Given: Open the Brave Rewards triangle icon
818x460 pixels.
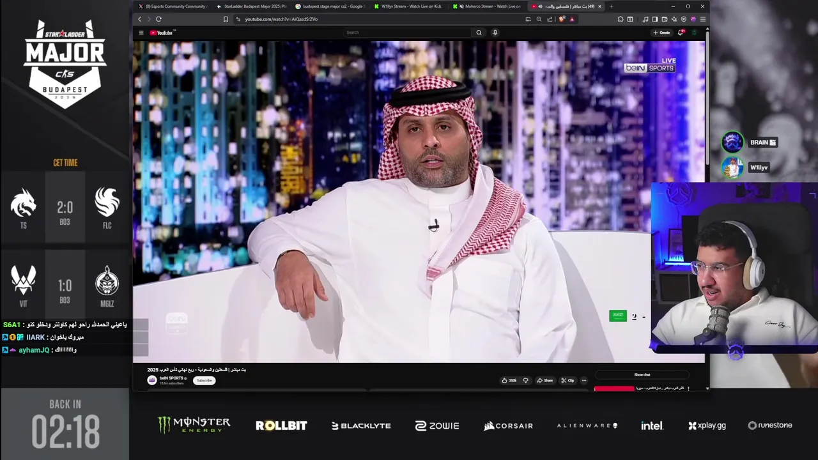Looking at the screenshot, I should click(x=572, y=19).
